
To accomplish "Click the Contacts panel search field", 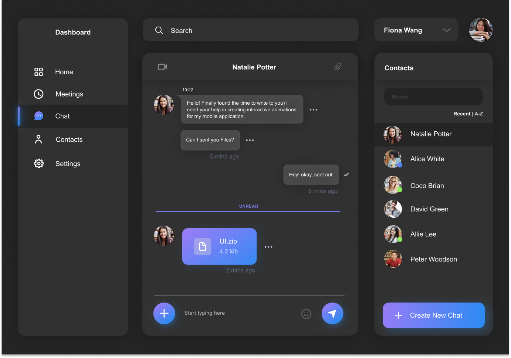I will click(433, 97).
